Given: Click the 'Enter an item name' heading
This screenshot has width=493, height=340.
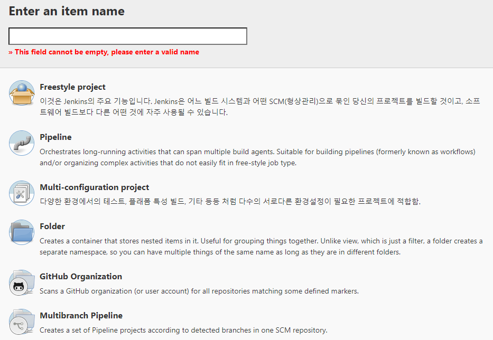Looking at the screenshot, I should (x=67, y=11).
